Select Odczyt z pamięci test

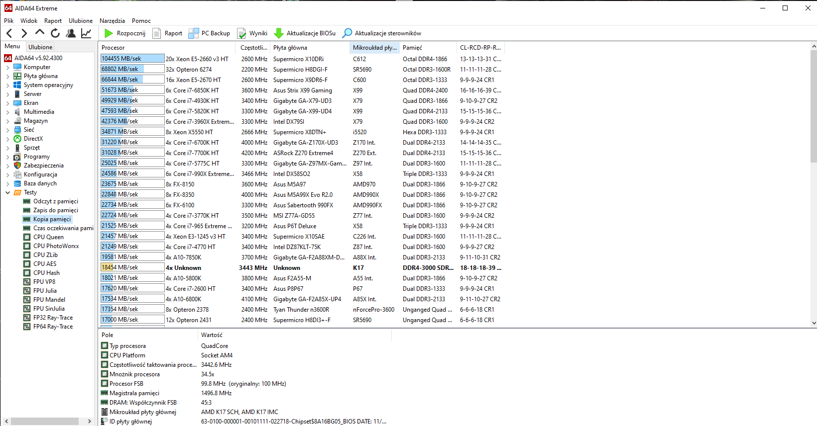pyautogui.click(x=55, y=201)
